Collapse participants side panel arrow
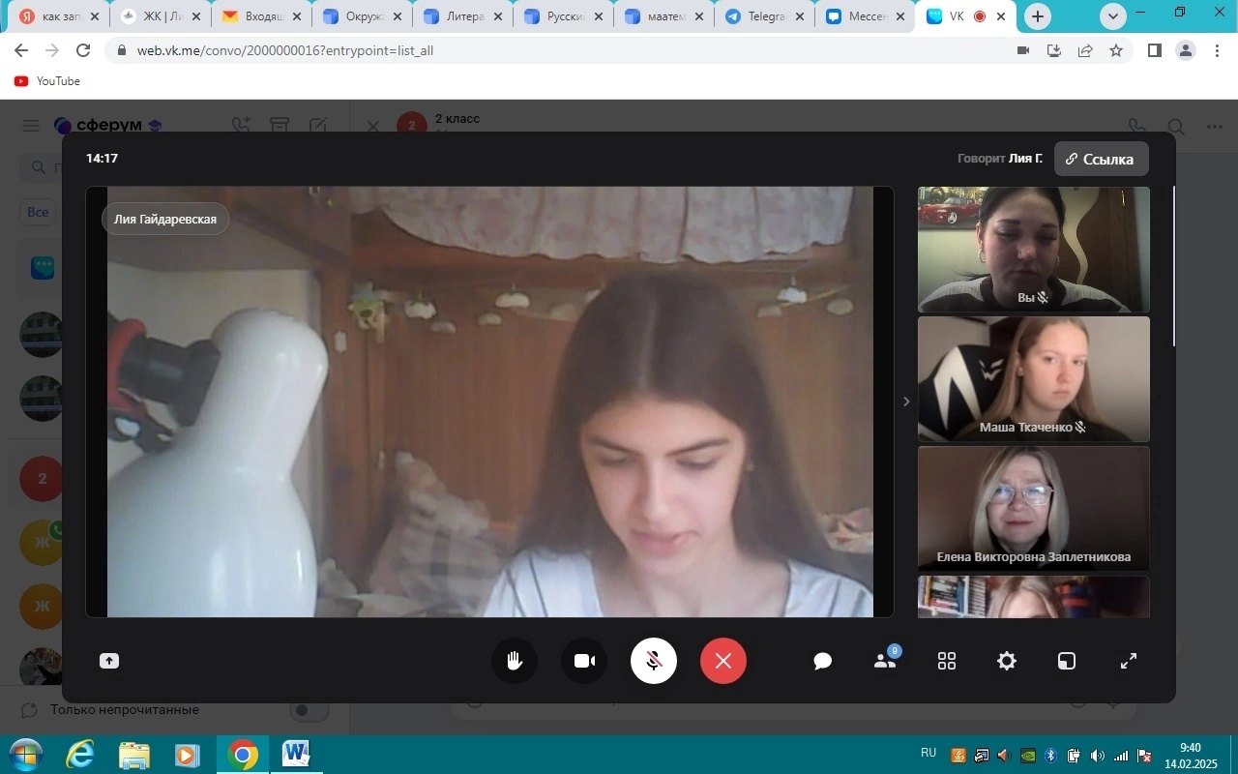Image resolution: width=1238 pixels, height=774 pixels. pyautogui.click(x=906, y=402)
